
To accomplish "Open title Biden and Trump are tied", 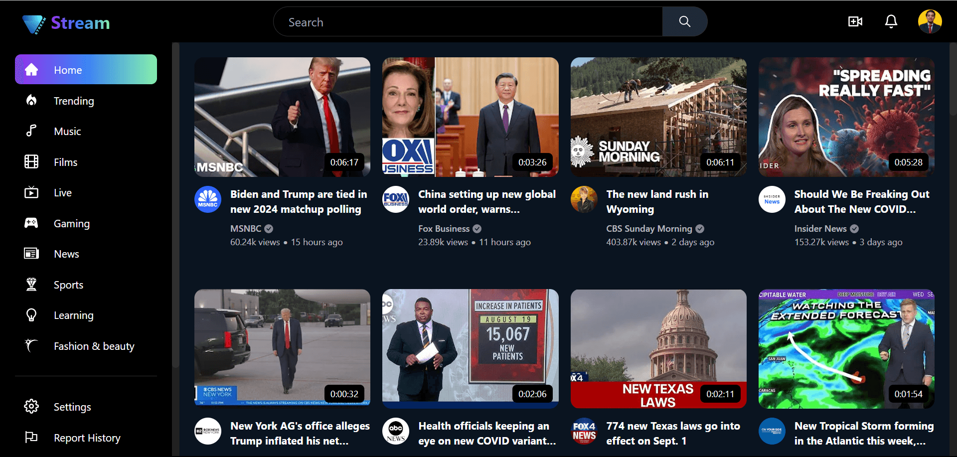I will pyautogui.click(x=299, y=202).
